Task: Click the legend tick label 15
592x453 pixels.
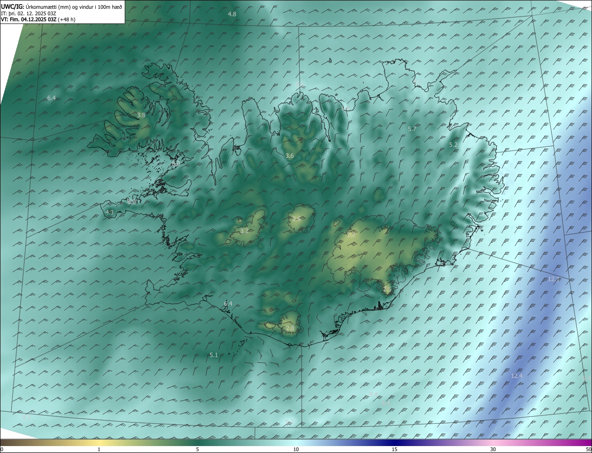Action: 395,450
